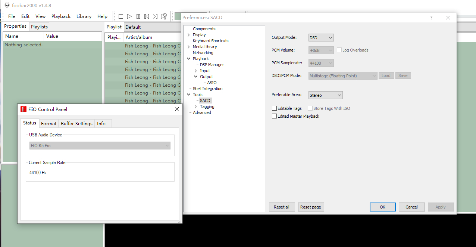Switch to the Playlists tab
Viewport: 476px width, 247px height.
pos(39,27)
